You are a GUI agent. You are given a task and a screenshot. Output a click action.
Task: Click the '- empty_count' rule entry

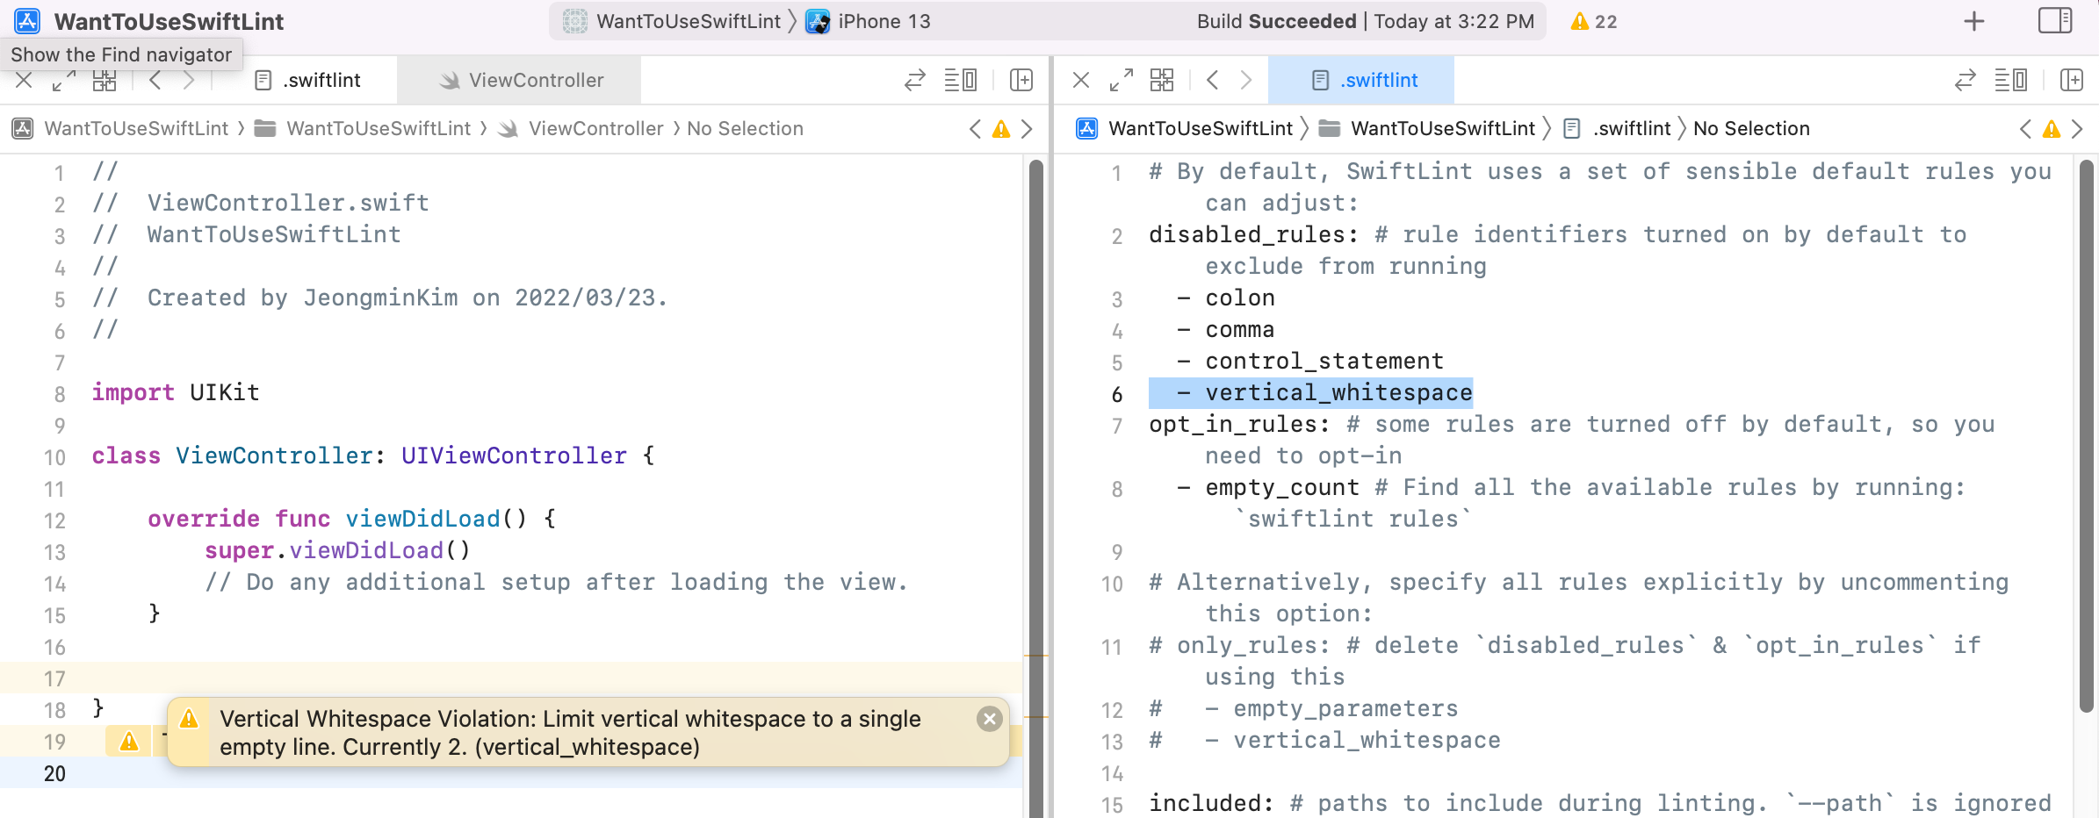point(1268,487)
